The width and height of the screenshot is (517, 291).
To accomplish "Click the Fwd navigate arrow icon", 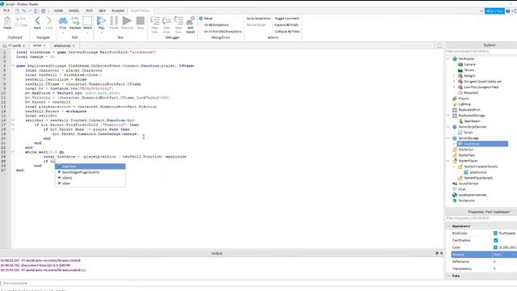I will pos(49,21).
